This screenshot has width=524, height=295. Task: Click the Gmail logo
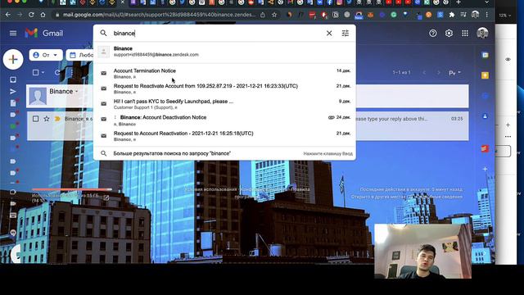tap(43, 33)
